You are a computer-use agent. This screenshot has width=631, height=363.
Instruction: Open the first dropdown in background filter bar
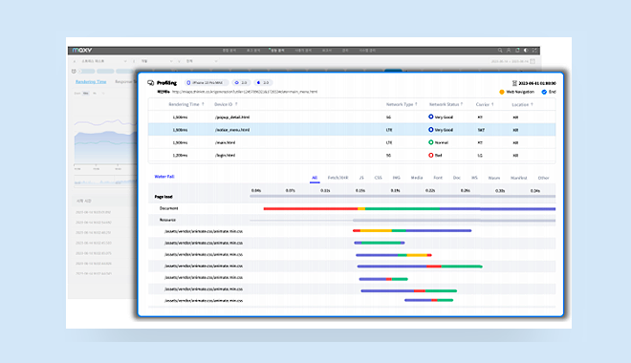pos(104,61)
